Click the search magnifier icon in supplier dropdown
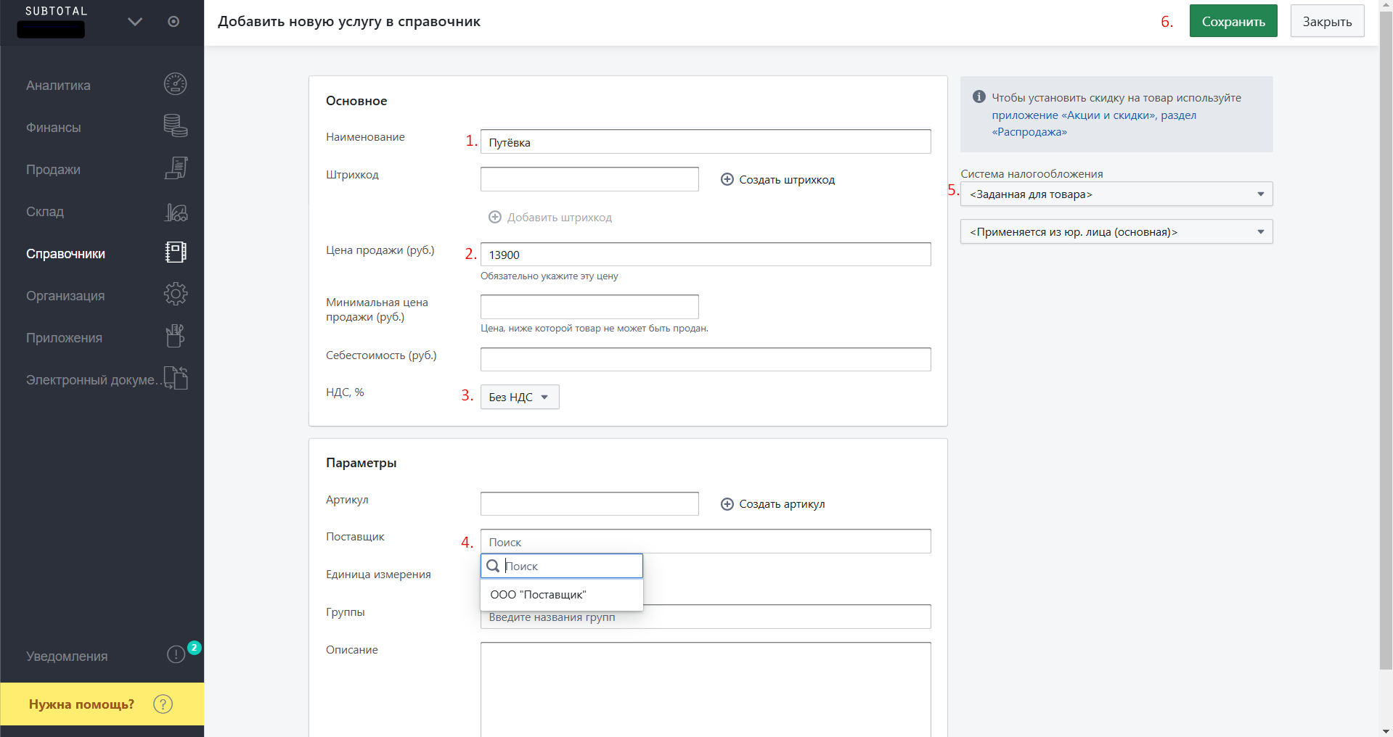Screen dimensions: 1393x737 pyautogui.click(x=493, y=566)
